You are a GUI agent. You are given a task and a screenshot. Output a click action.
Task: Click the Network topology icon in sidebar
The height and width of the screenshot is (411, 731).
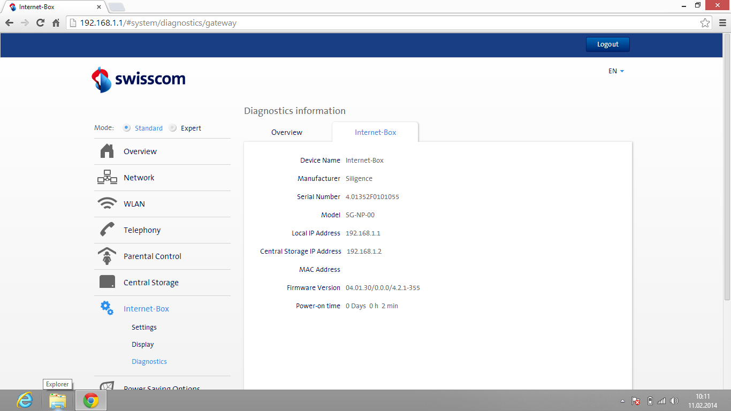107,178
